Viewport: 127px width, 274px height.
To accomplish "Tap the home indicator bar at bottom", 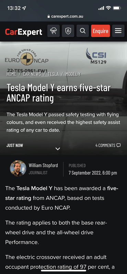I will 63,271.
